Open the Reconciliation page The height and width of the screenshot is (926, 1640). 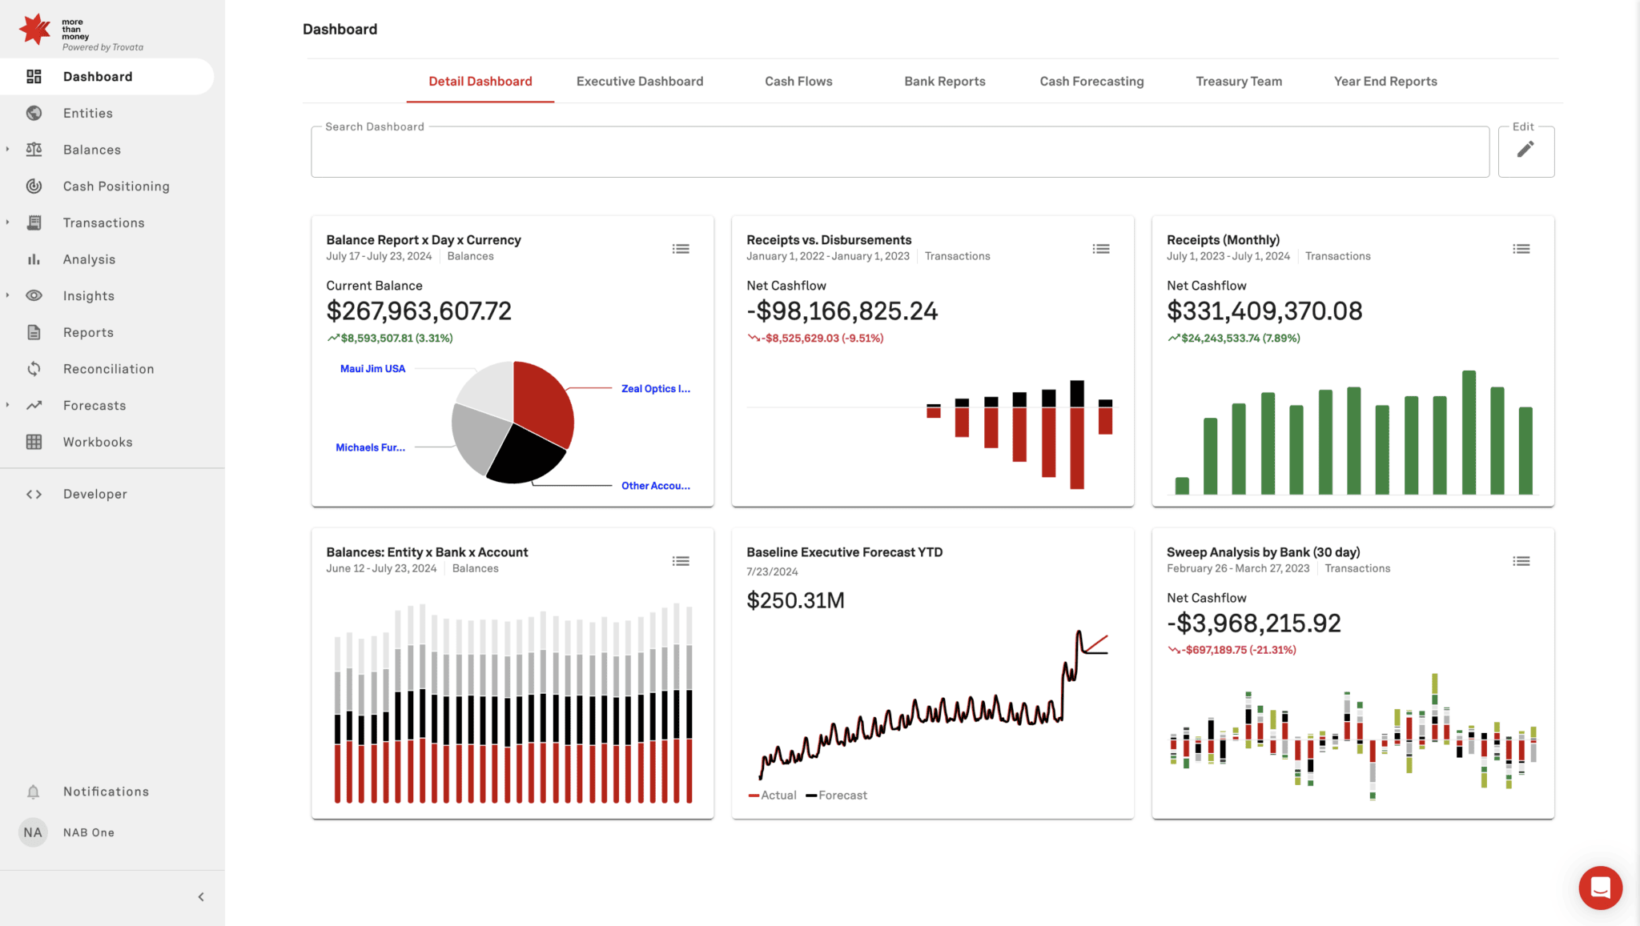click(108, 368)
